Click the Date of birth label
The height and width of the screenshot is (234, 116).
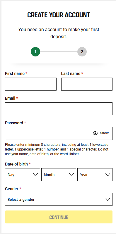[x=16, y=164]
